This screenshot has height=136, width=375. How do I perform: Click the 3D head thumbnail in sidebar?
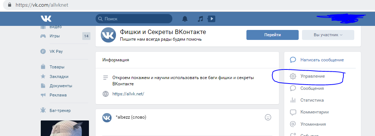pyautogui.click(x=64, y=128)
